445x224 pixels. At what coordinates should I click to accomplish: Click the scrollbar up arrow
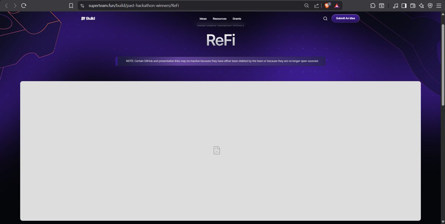[443, 14]
